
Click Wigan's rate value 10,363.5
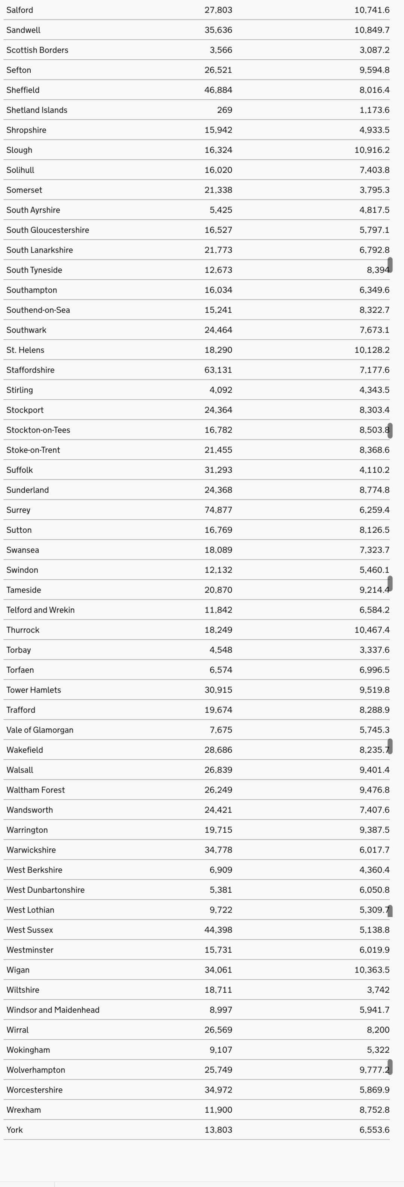tap(371, 970)
